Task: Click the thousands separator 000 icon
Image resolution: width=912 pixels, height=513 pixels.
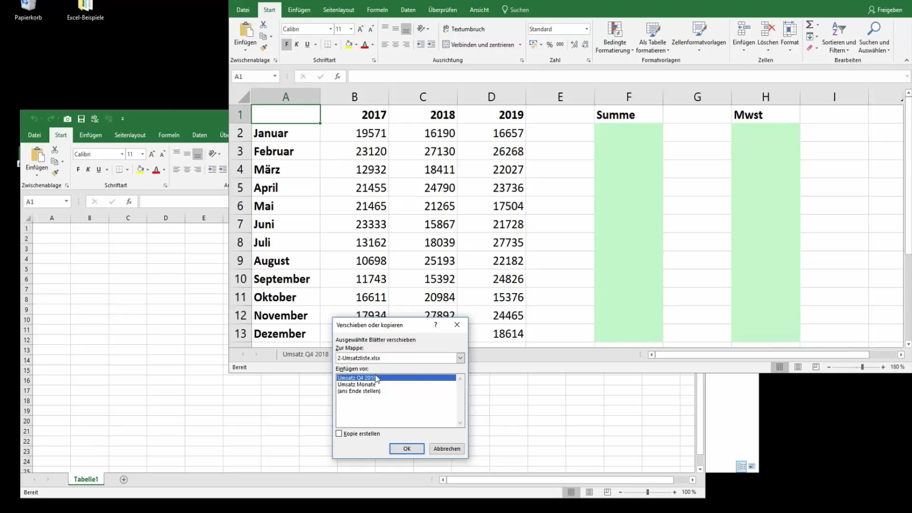Action: pos(560,44)
